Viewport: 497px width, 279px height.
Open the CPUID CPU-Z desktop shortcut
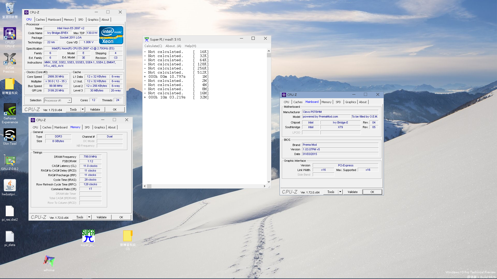tap(10, 37)
